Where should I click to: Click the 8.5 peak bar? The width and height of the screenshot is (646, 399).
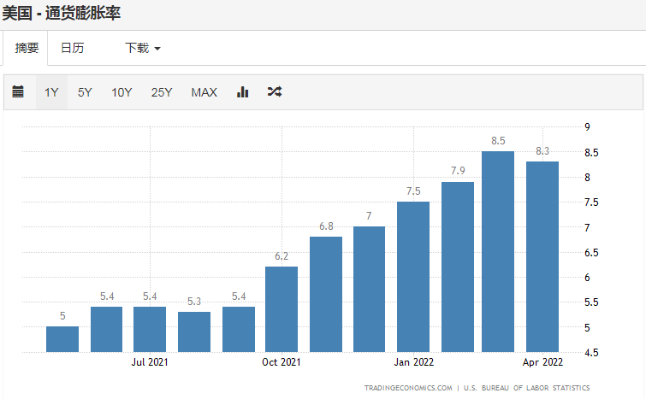point(498,252)
